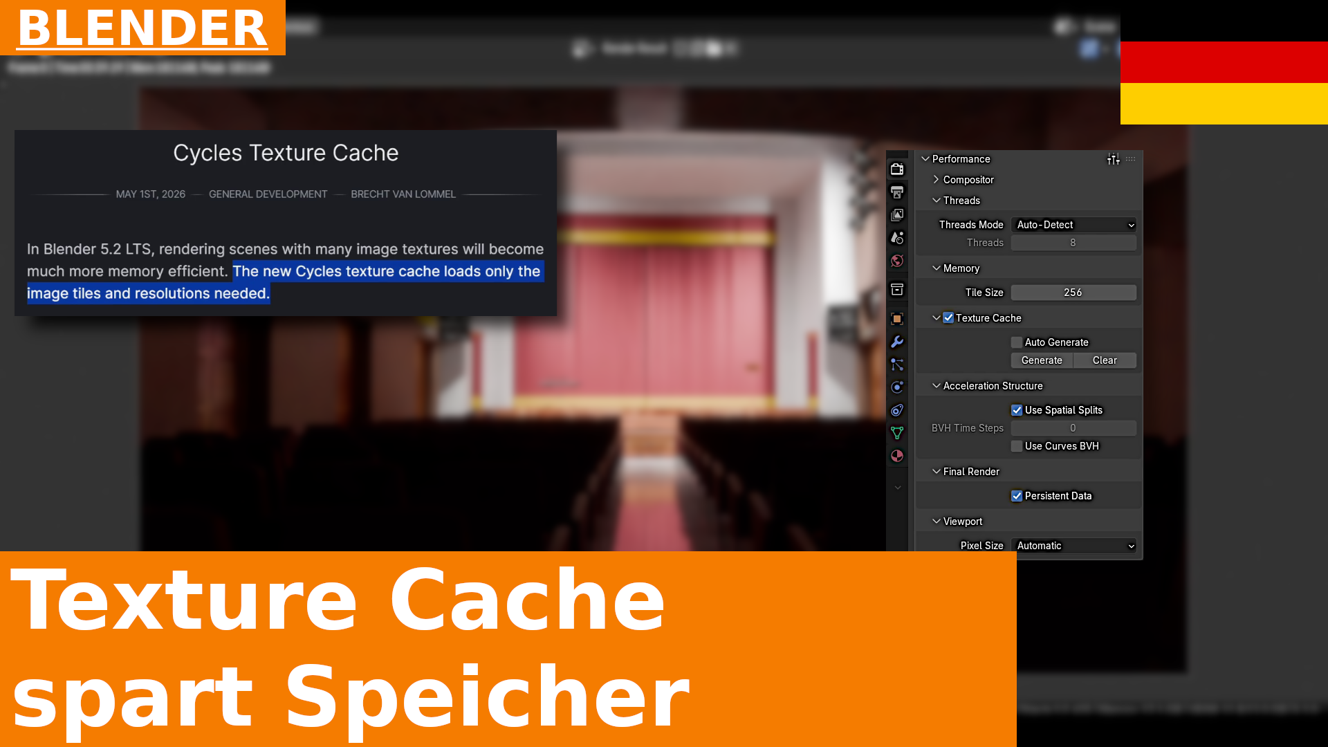Viewport: 1328px width, 747px height.
Task: Toggle the Persistent Data checkbox
Action: coord(1017,496)
